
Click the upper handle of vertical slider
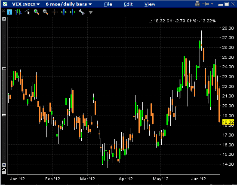click(x=4, y=68)
